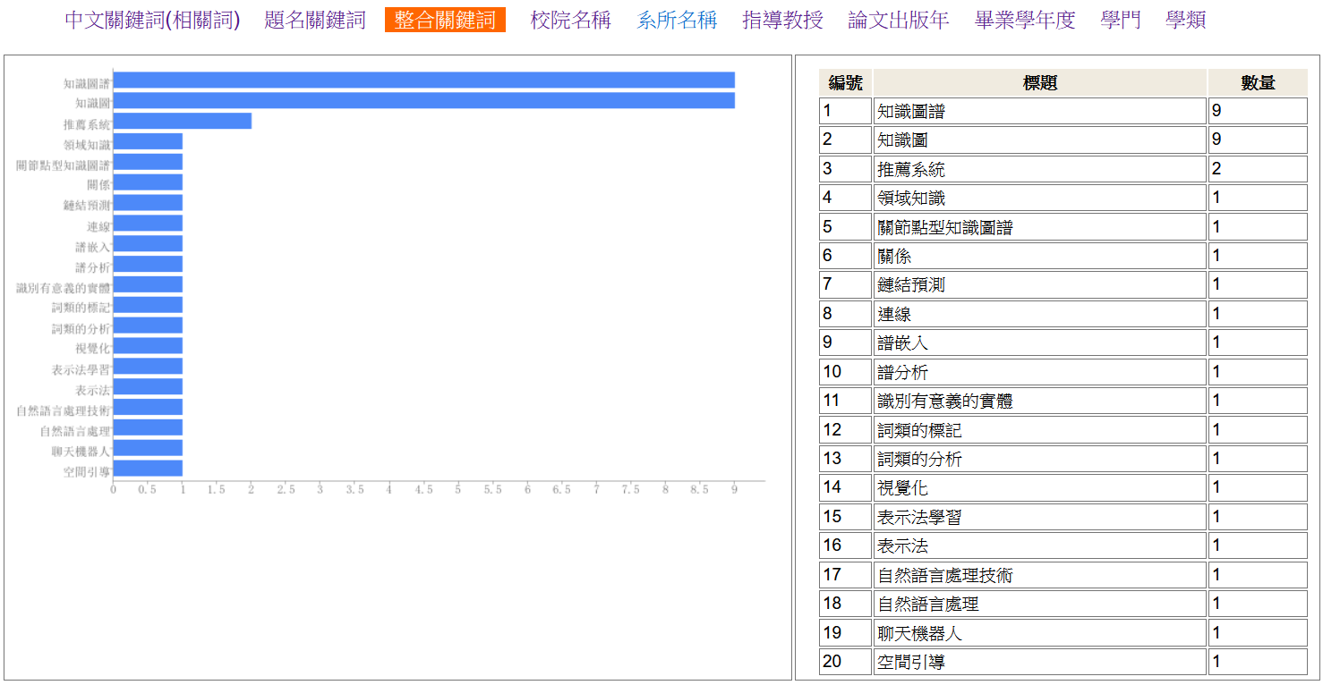Click the 知識圖 bar in the chart
This screenshot has height=685, width=1323.
click(x=424, y=100)
